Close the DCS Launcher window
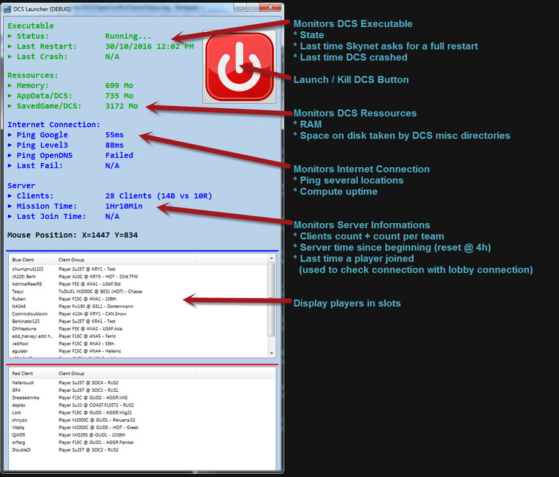559x477 pixels. pos(270,7)
